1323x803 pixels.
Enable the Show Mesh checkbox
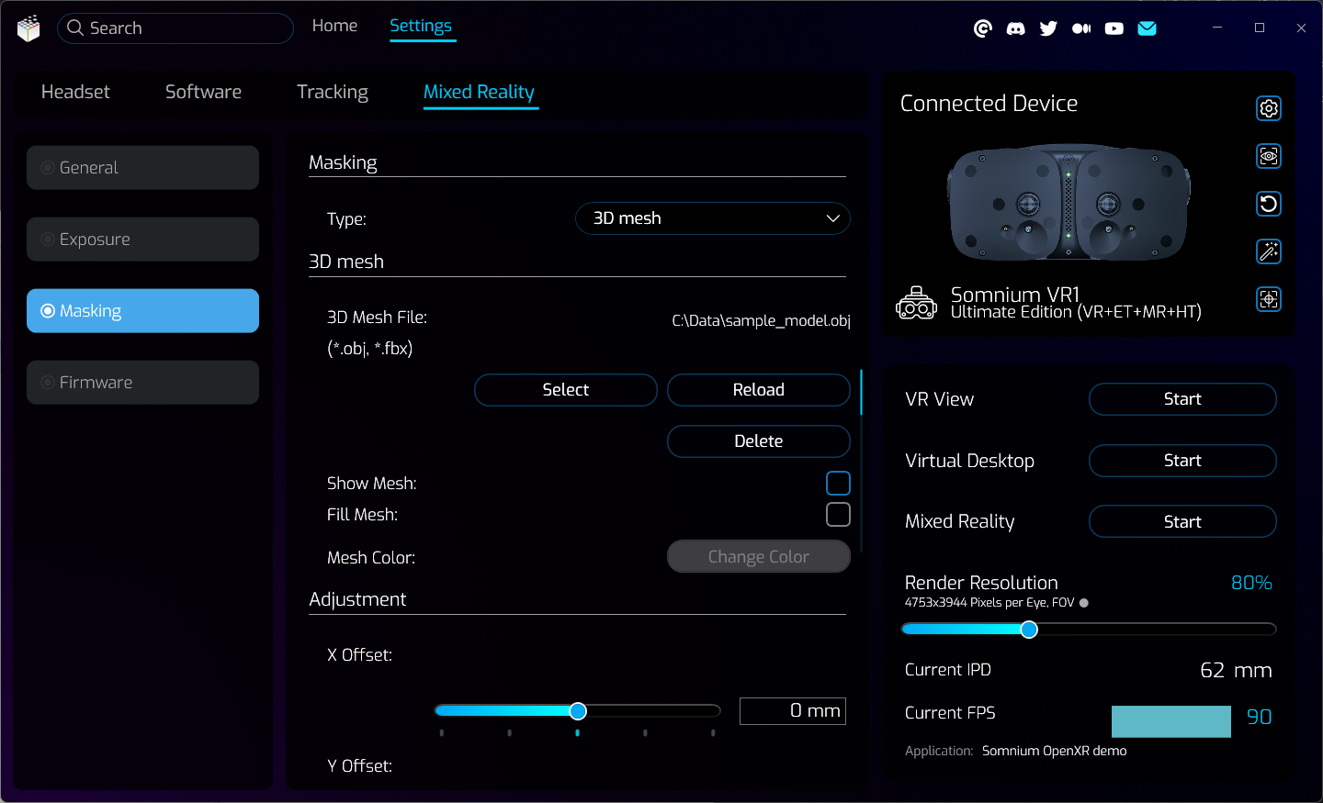tap(838, 484)
